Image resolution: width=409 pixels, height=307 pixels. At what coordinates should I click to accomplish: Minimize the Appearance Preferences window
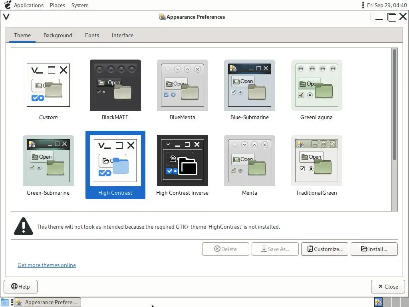(x=379, y=17)
